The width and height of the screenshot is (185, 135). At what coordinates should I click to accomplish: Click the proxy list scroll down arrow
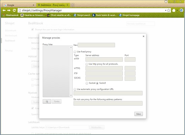tap(71, 95)
